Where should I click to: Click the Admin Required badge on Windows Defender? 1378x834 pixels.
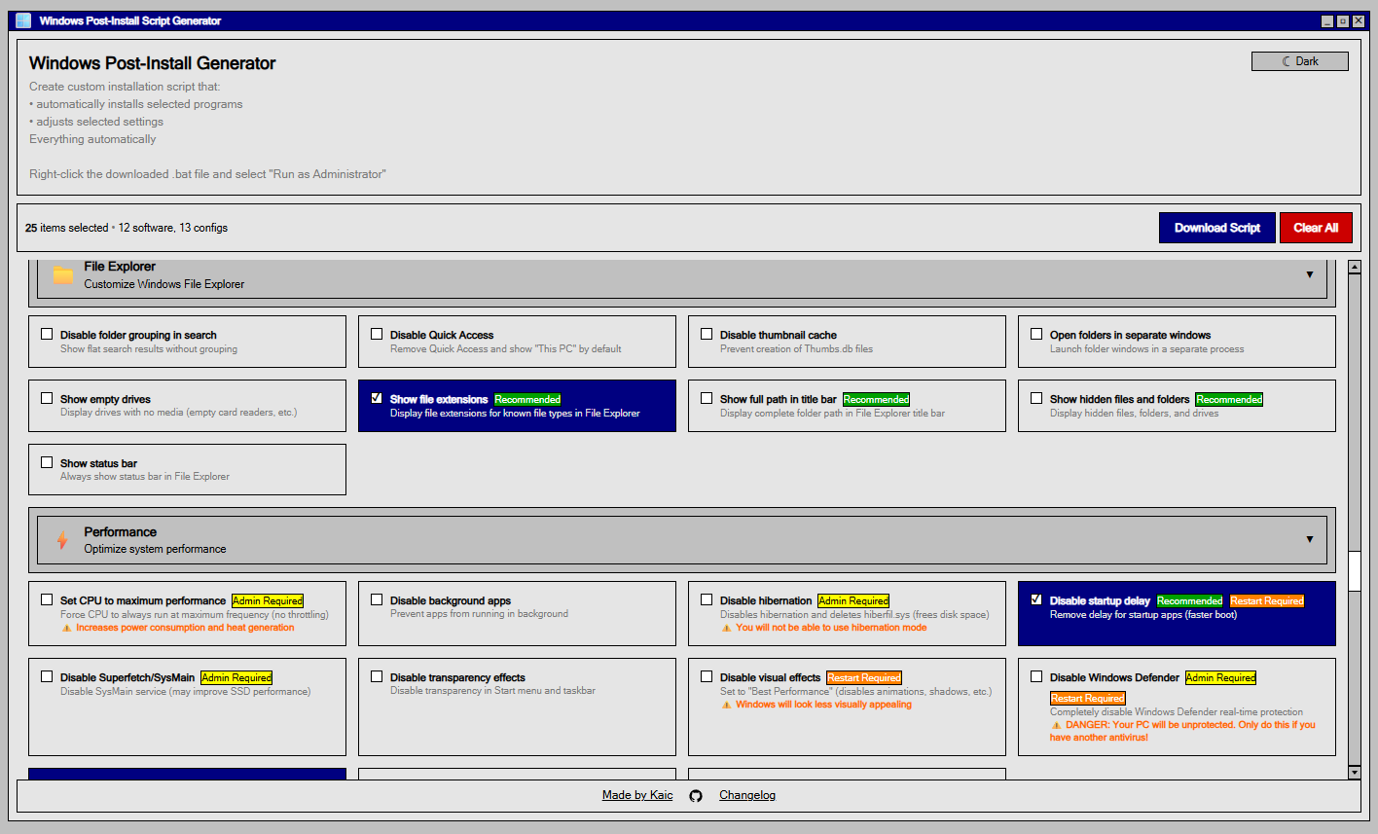pos(1220,677)
